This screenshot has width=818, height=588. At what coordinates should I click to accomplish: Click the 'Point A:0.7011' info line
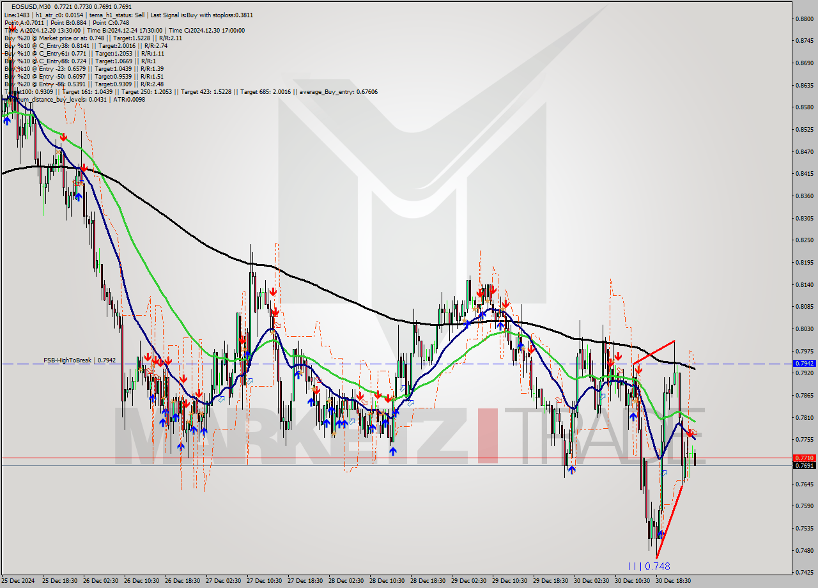[x=66, y=22]
